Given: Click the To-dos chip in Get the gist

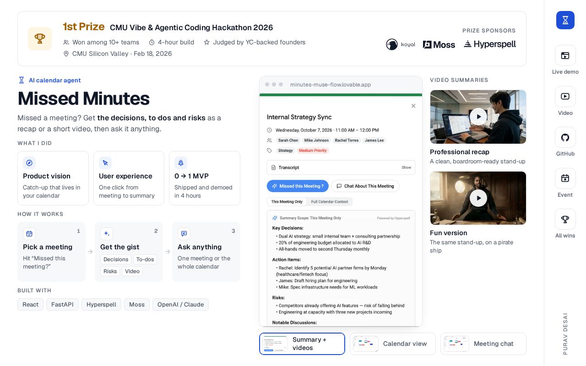Looking at the screenshot, I should point(145,259).
